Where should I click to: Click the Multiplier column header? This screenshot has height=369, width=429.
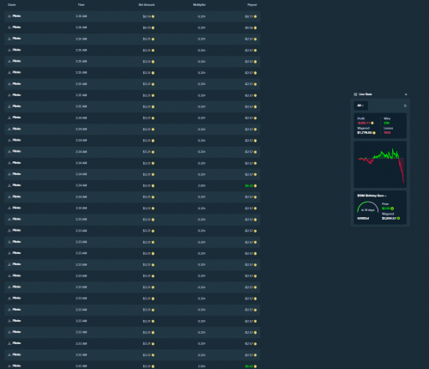click(199, 5)
